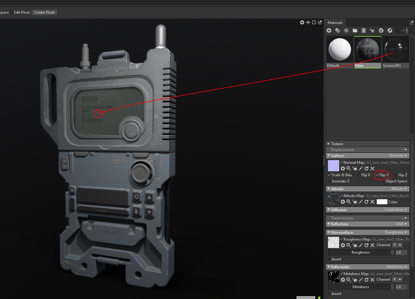Click viewport maximize square icon

coord(314,22)
